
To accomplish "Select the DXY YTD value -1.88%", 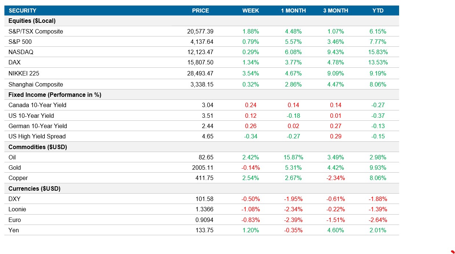I will pos(378,199).
